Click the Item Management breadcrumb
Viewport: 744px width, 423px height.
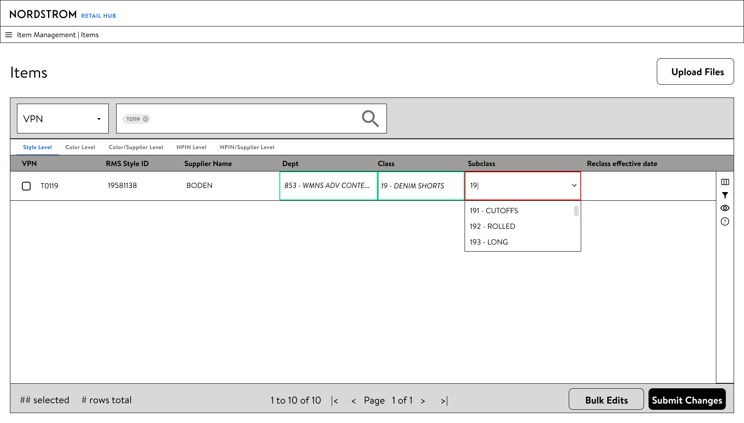(46, 35)
